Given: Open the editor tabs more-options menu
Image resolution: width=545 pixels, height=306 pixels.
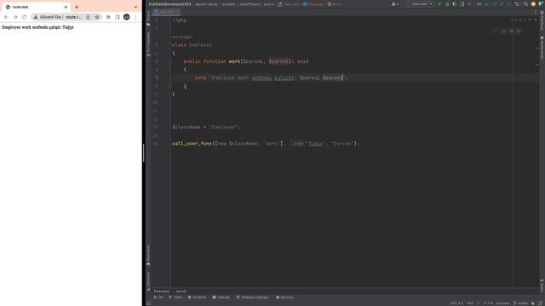Looking at the screenshot, I should point(536,12).
